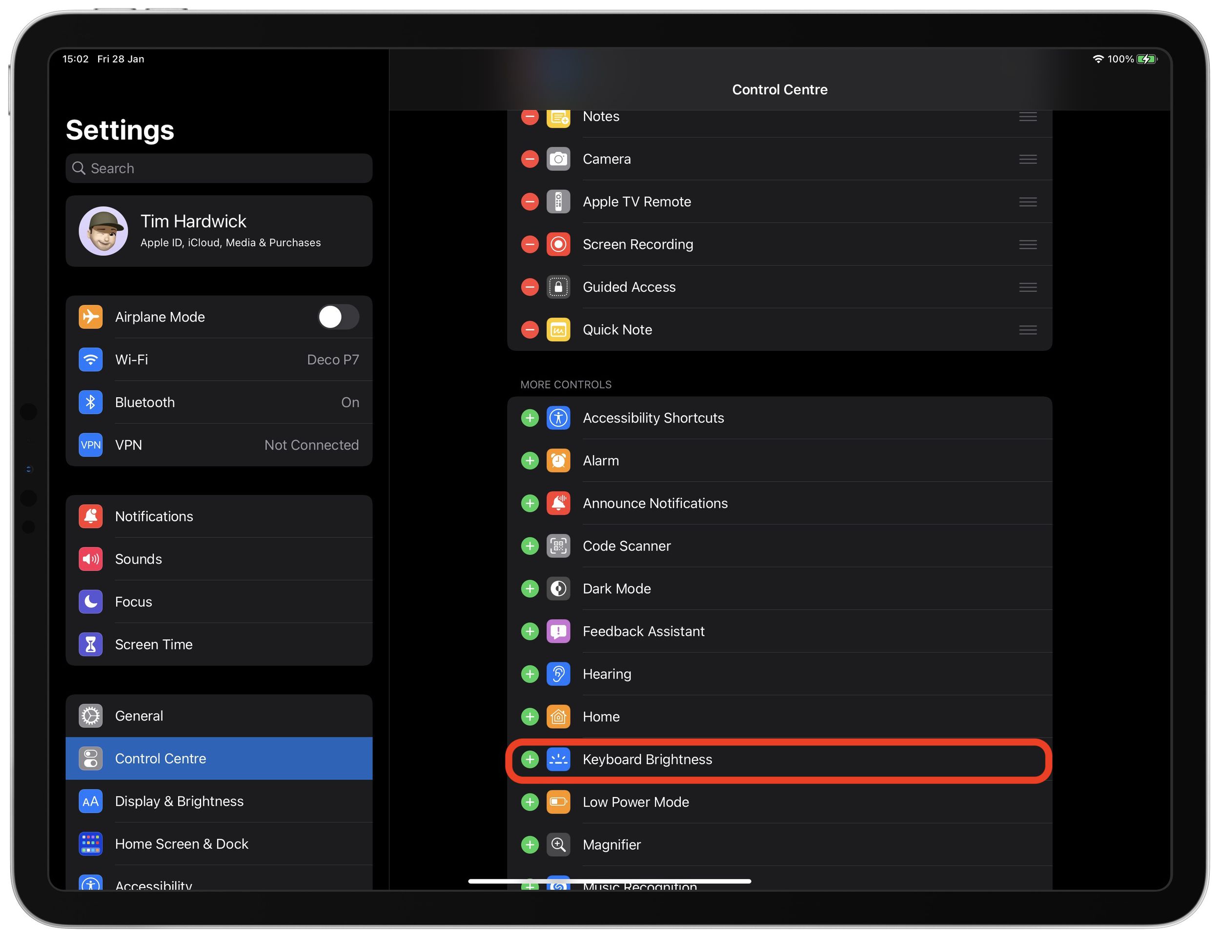Select the Camera icon in Control Centre

tap(558, 159)
